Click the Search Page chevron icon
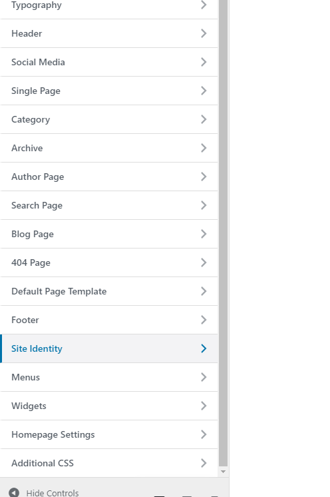 [x=204, y=205]
